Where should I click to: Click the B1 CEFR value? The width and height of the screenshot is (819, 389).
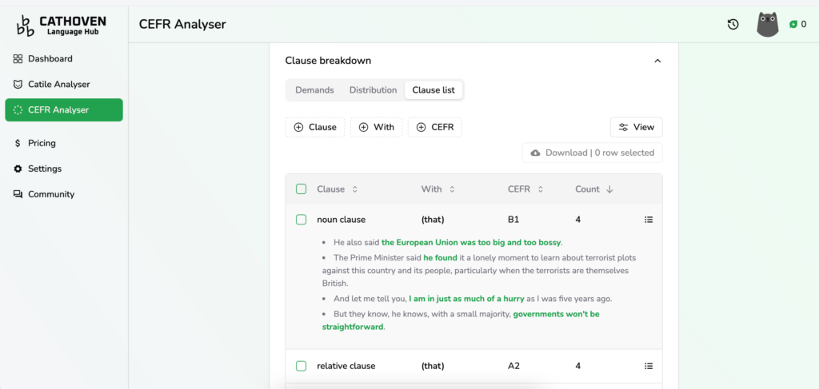(x=513, y=220)
